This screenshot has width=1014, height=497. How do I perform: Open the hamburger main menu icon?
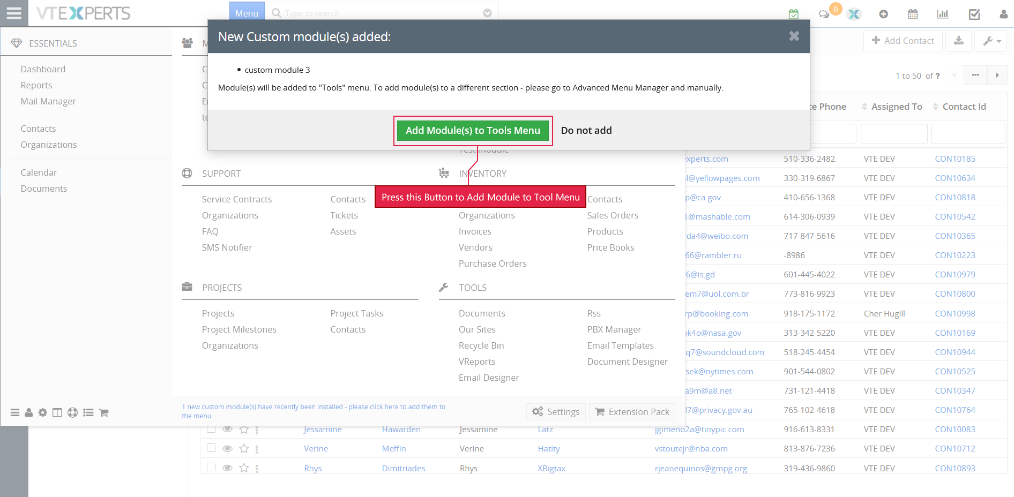pyautogui.click(x=14, y=13)
